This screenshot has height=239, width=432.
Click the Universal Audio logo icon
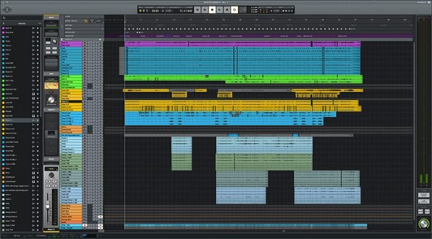tap(7, 10)
